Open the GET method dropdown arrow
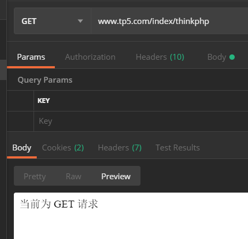The height and width of the screenshot is (239, 248). [x=80, y=21]
